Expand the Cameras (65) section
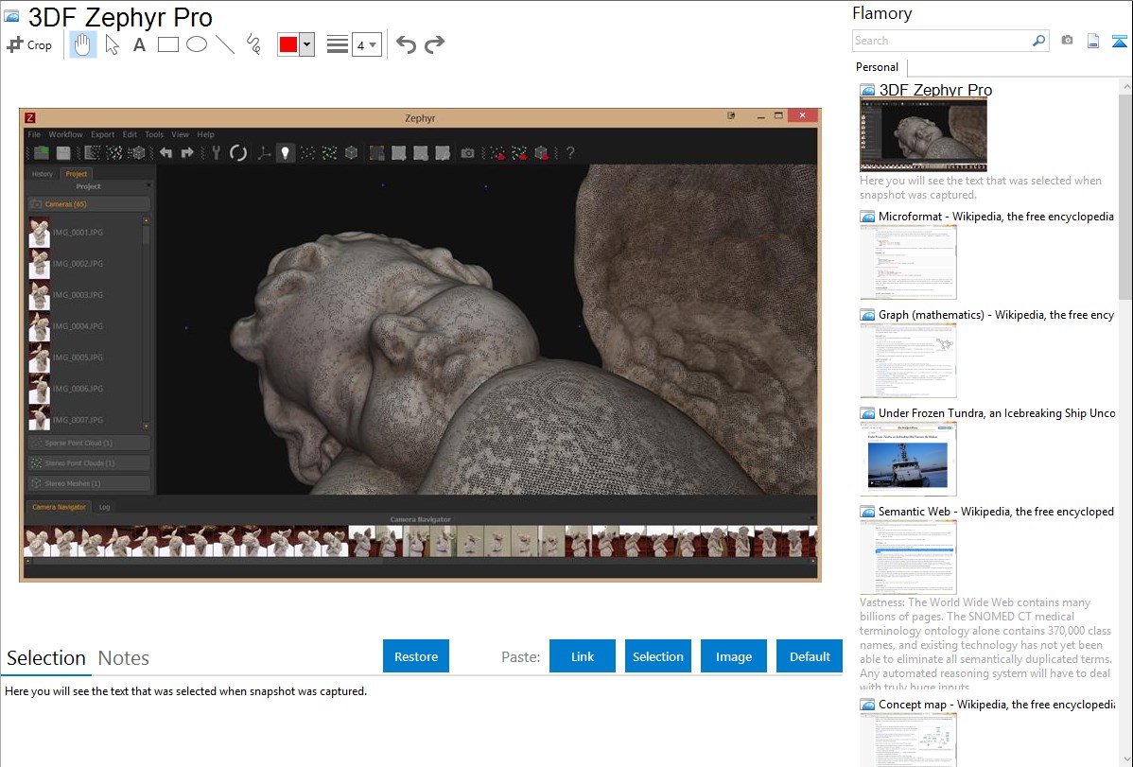Screen dimensions: 1133x767 point(89,204)
